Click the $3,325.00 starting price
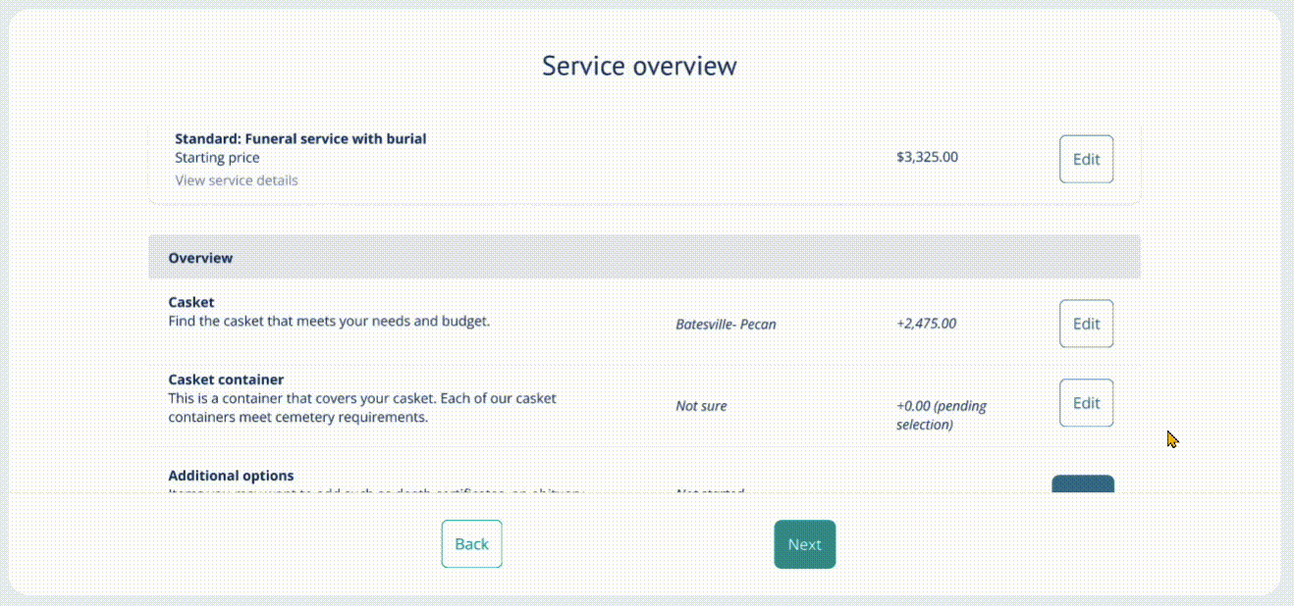 (927, 156)
